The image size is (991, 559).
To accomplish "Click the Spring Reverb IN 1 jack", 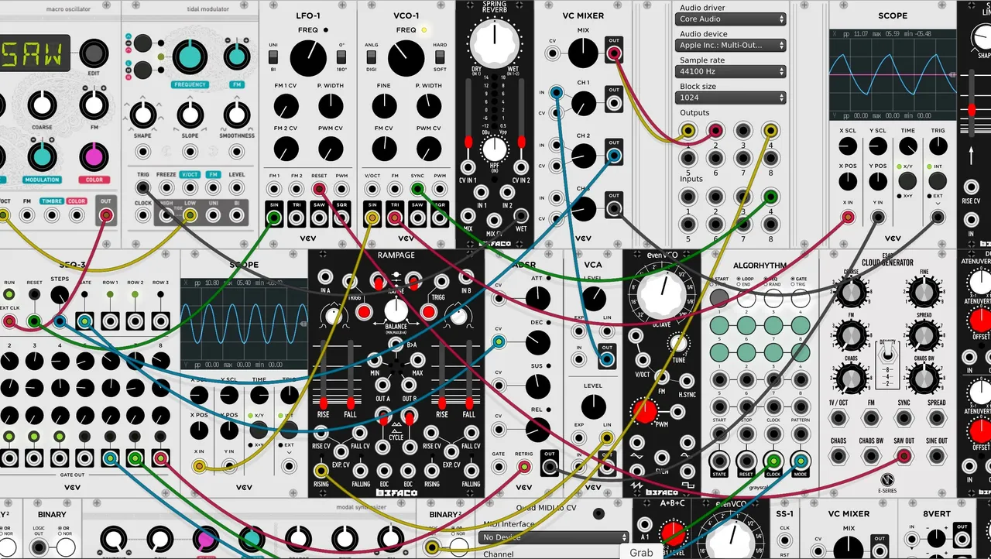I will (482, 192).
